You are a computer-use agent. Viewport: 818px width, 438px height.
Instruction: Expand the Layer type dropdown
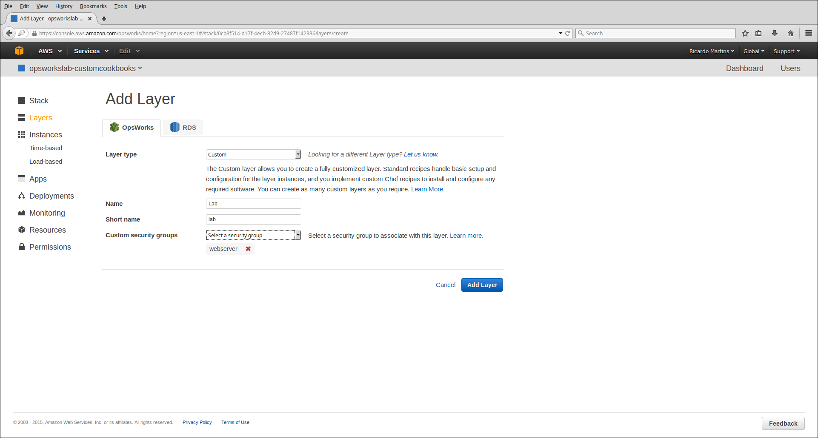[253, 154]
